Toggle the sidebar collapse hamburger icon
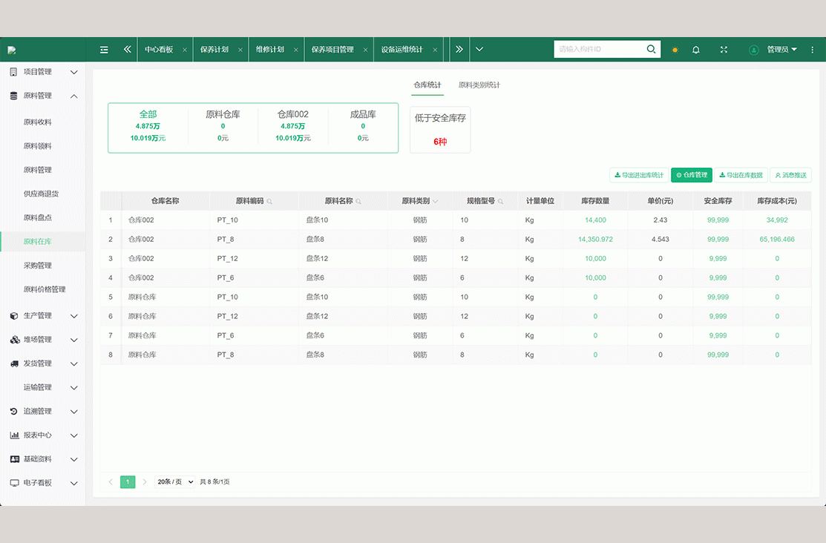Viewport: 826px width, 543px height. (104, 50)
